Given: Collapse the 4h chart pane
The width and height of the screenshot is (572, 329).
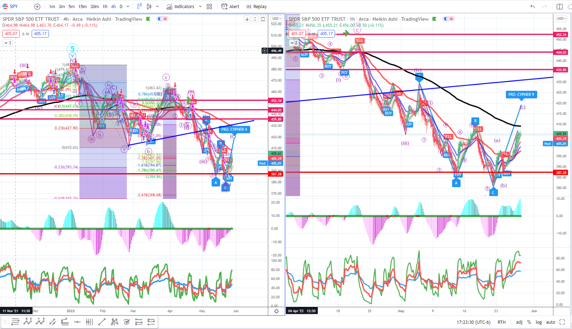Looking at the screenshot, I should coord(255,19).
